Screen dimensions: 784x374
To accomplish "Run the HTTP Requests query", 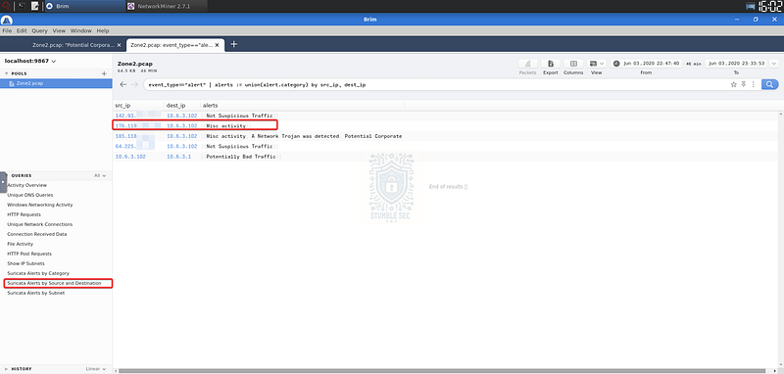I will pyautogui.click(x=24, y=214).
